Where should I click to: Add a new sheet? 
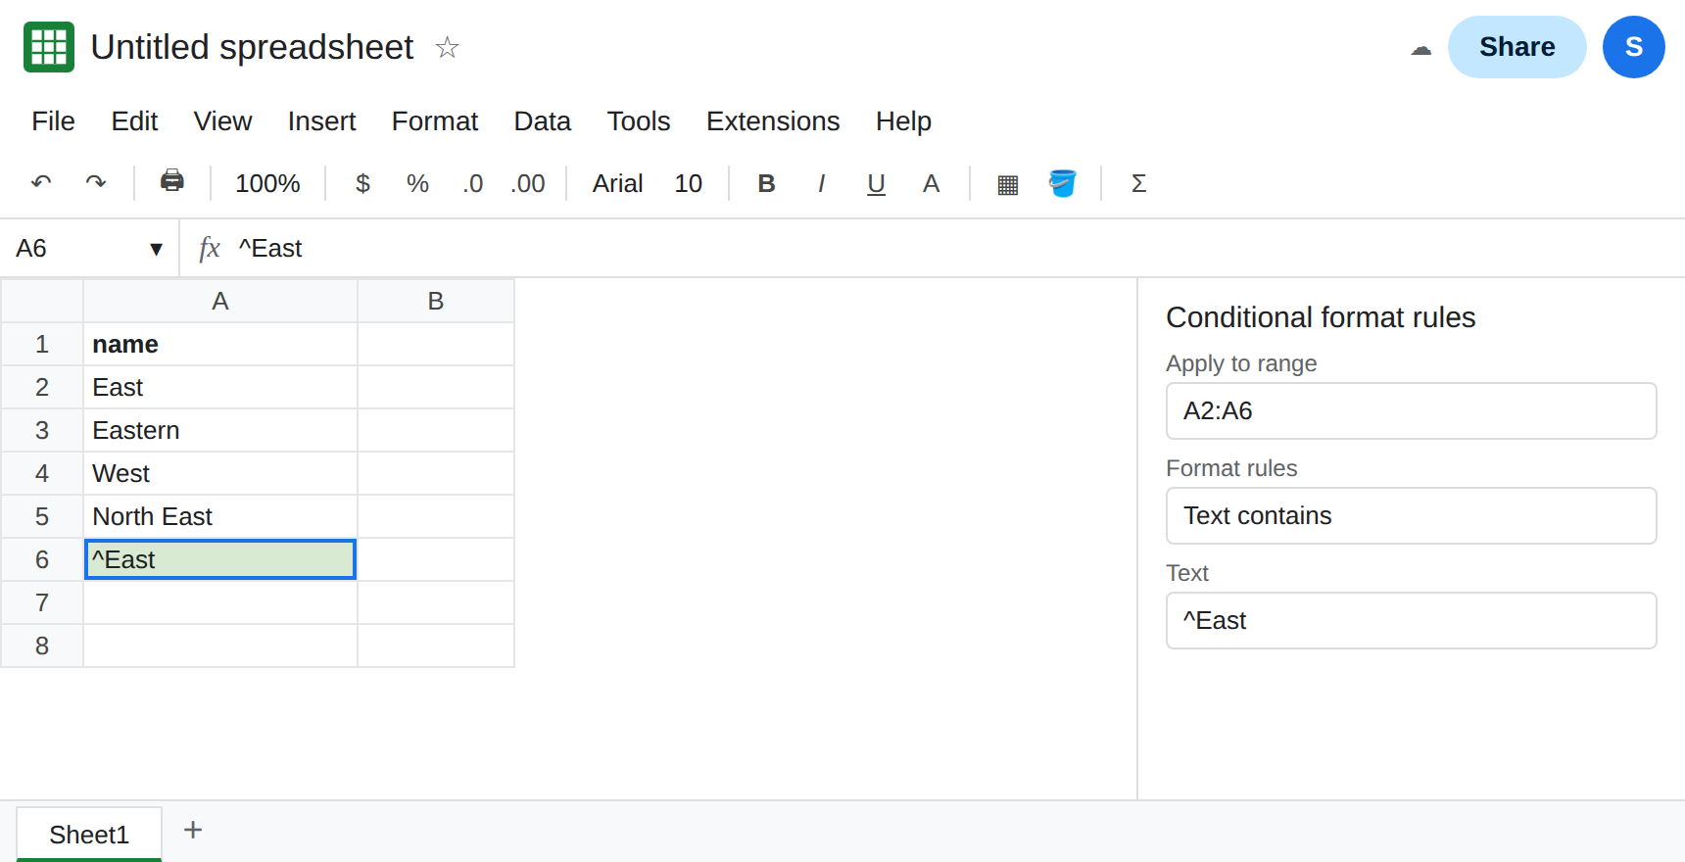pos(193,831)
